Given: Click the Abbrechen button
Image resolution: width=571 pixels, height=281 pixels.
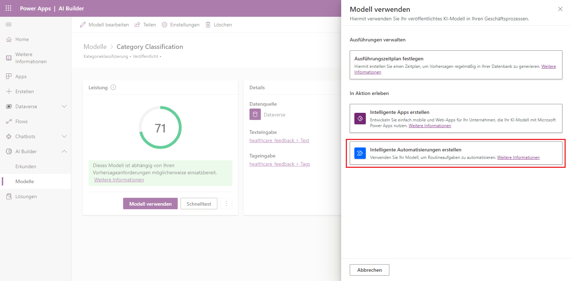Looking at the screenshot, I should (x=369, y=270).
